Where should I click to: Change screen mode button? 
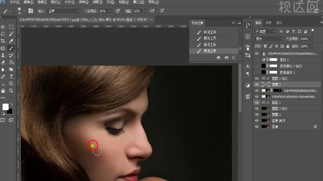click(x=11, y=120)
